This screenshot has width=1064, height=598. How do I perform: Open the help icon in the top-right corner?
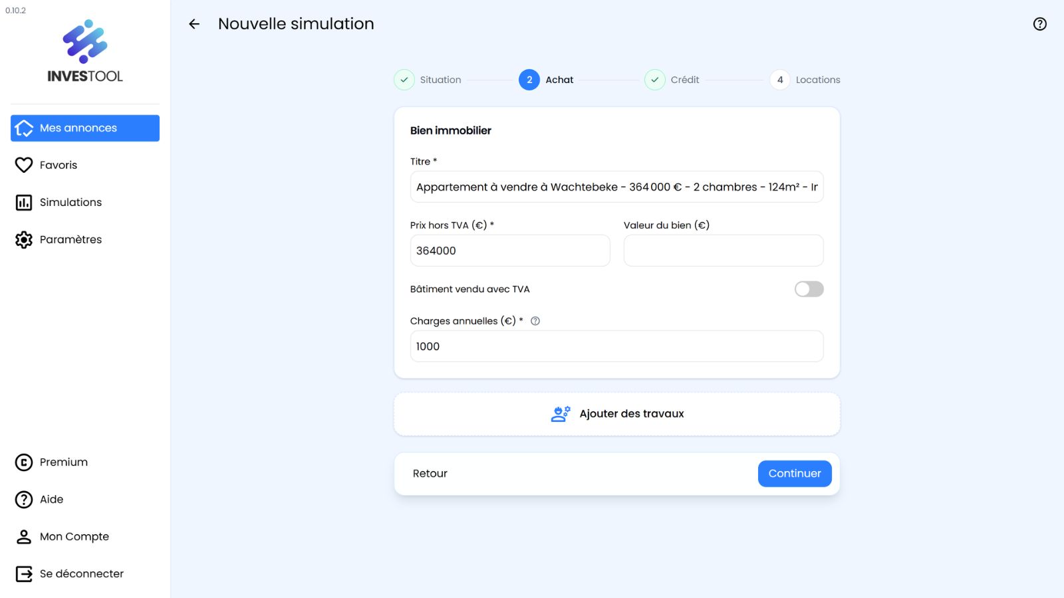[1040, 24]
